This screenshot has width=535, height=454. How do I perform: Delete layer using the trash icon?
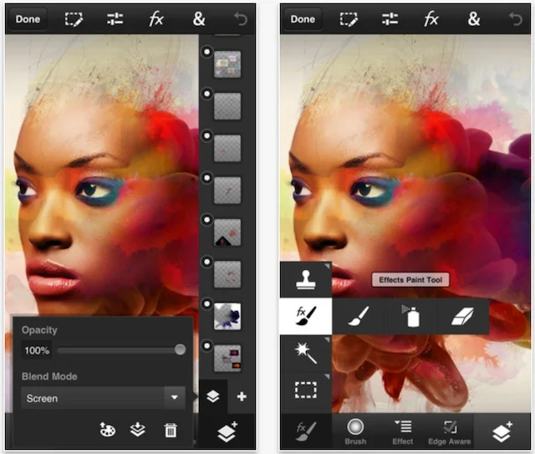point(171,430)
